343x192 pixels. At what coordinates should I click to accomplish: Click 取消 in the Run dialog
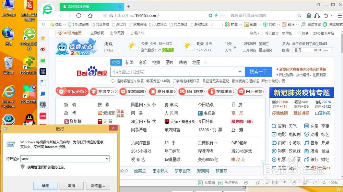point(72,186)
